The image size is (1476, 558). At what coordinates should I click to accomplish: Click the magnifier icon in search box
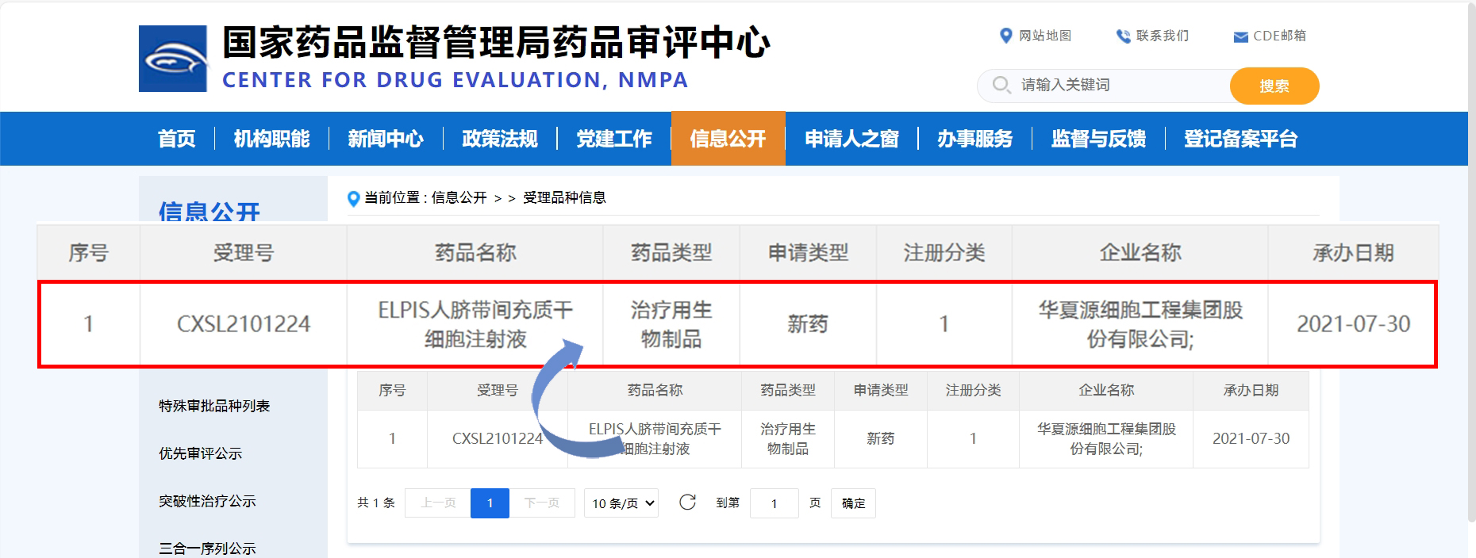[x=1001, y=85]
